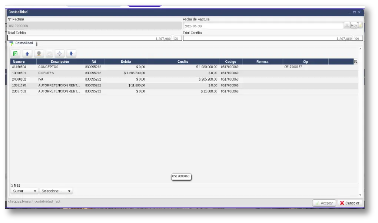Click the debit value $ 1.285.200,00
378x223 pixels.
click(x=135, y=73)
